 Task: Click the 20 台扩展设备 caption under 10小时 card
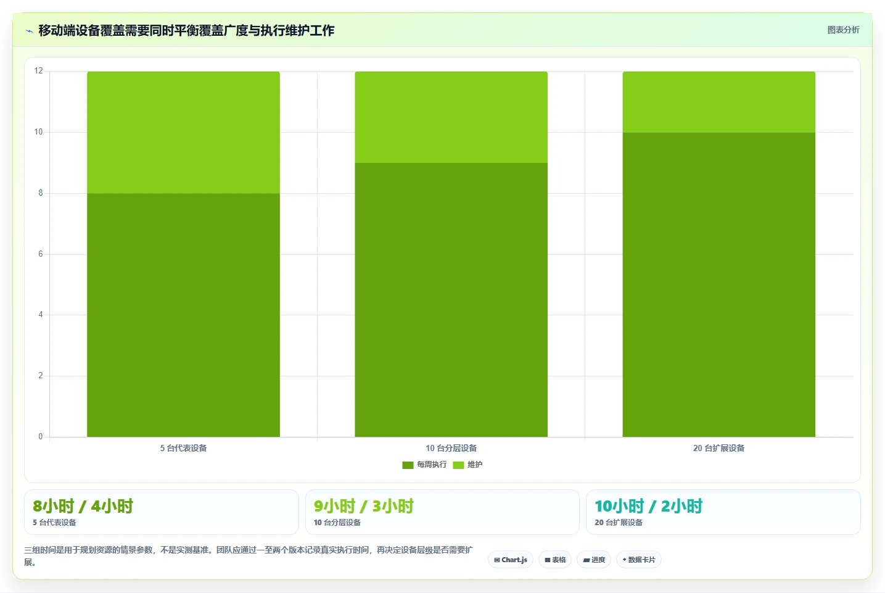coord(619,523)
